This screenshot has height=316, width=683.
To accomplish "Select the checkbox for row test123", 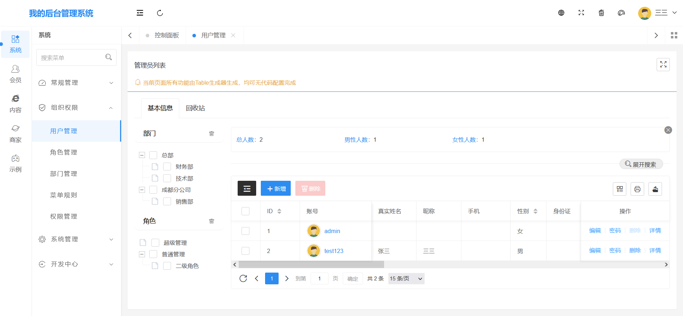I will [245, 251].
